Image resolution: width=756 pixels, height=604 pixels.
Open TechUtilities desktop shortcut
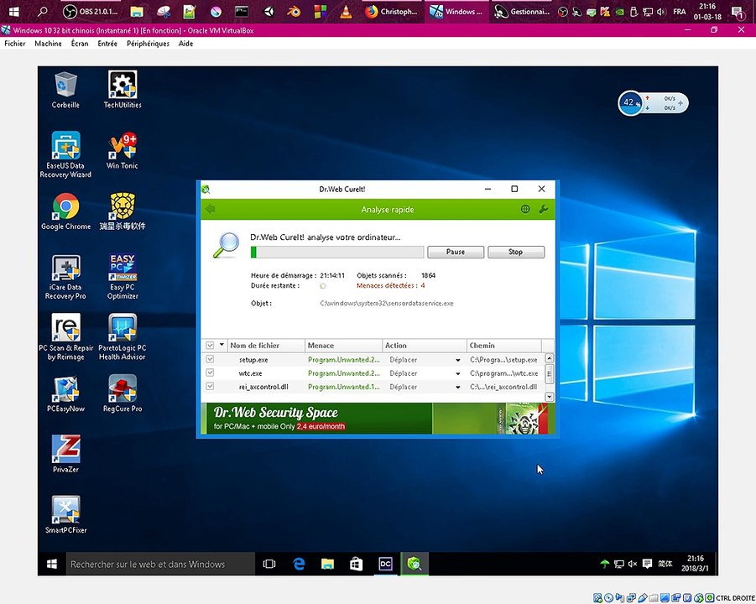point(123,90)
